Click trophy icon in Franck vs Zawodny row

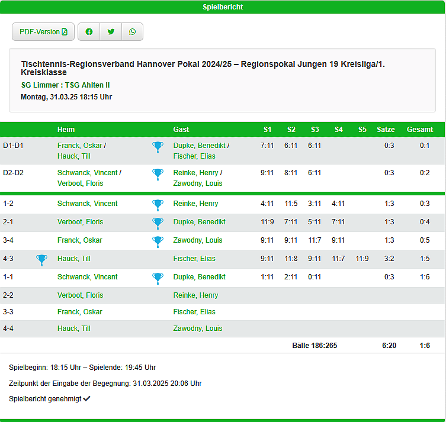158,240
